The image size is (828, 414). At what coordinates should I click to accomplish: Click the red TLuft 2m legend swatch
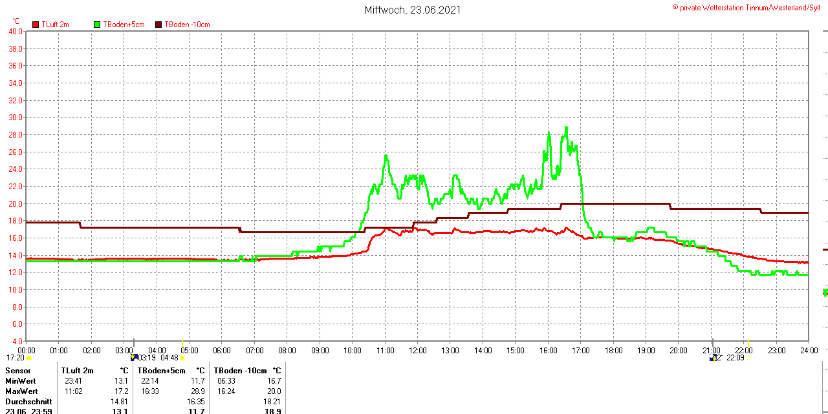tap(36, 25)
